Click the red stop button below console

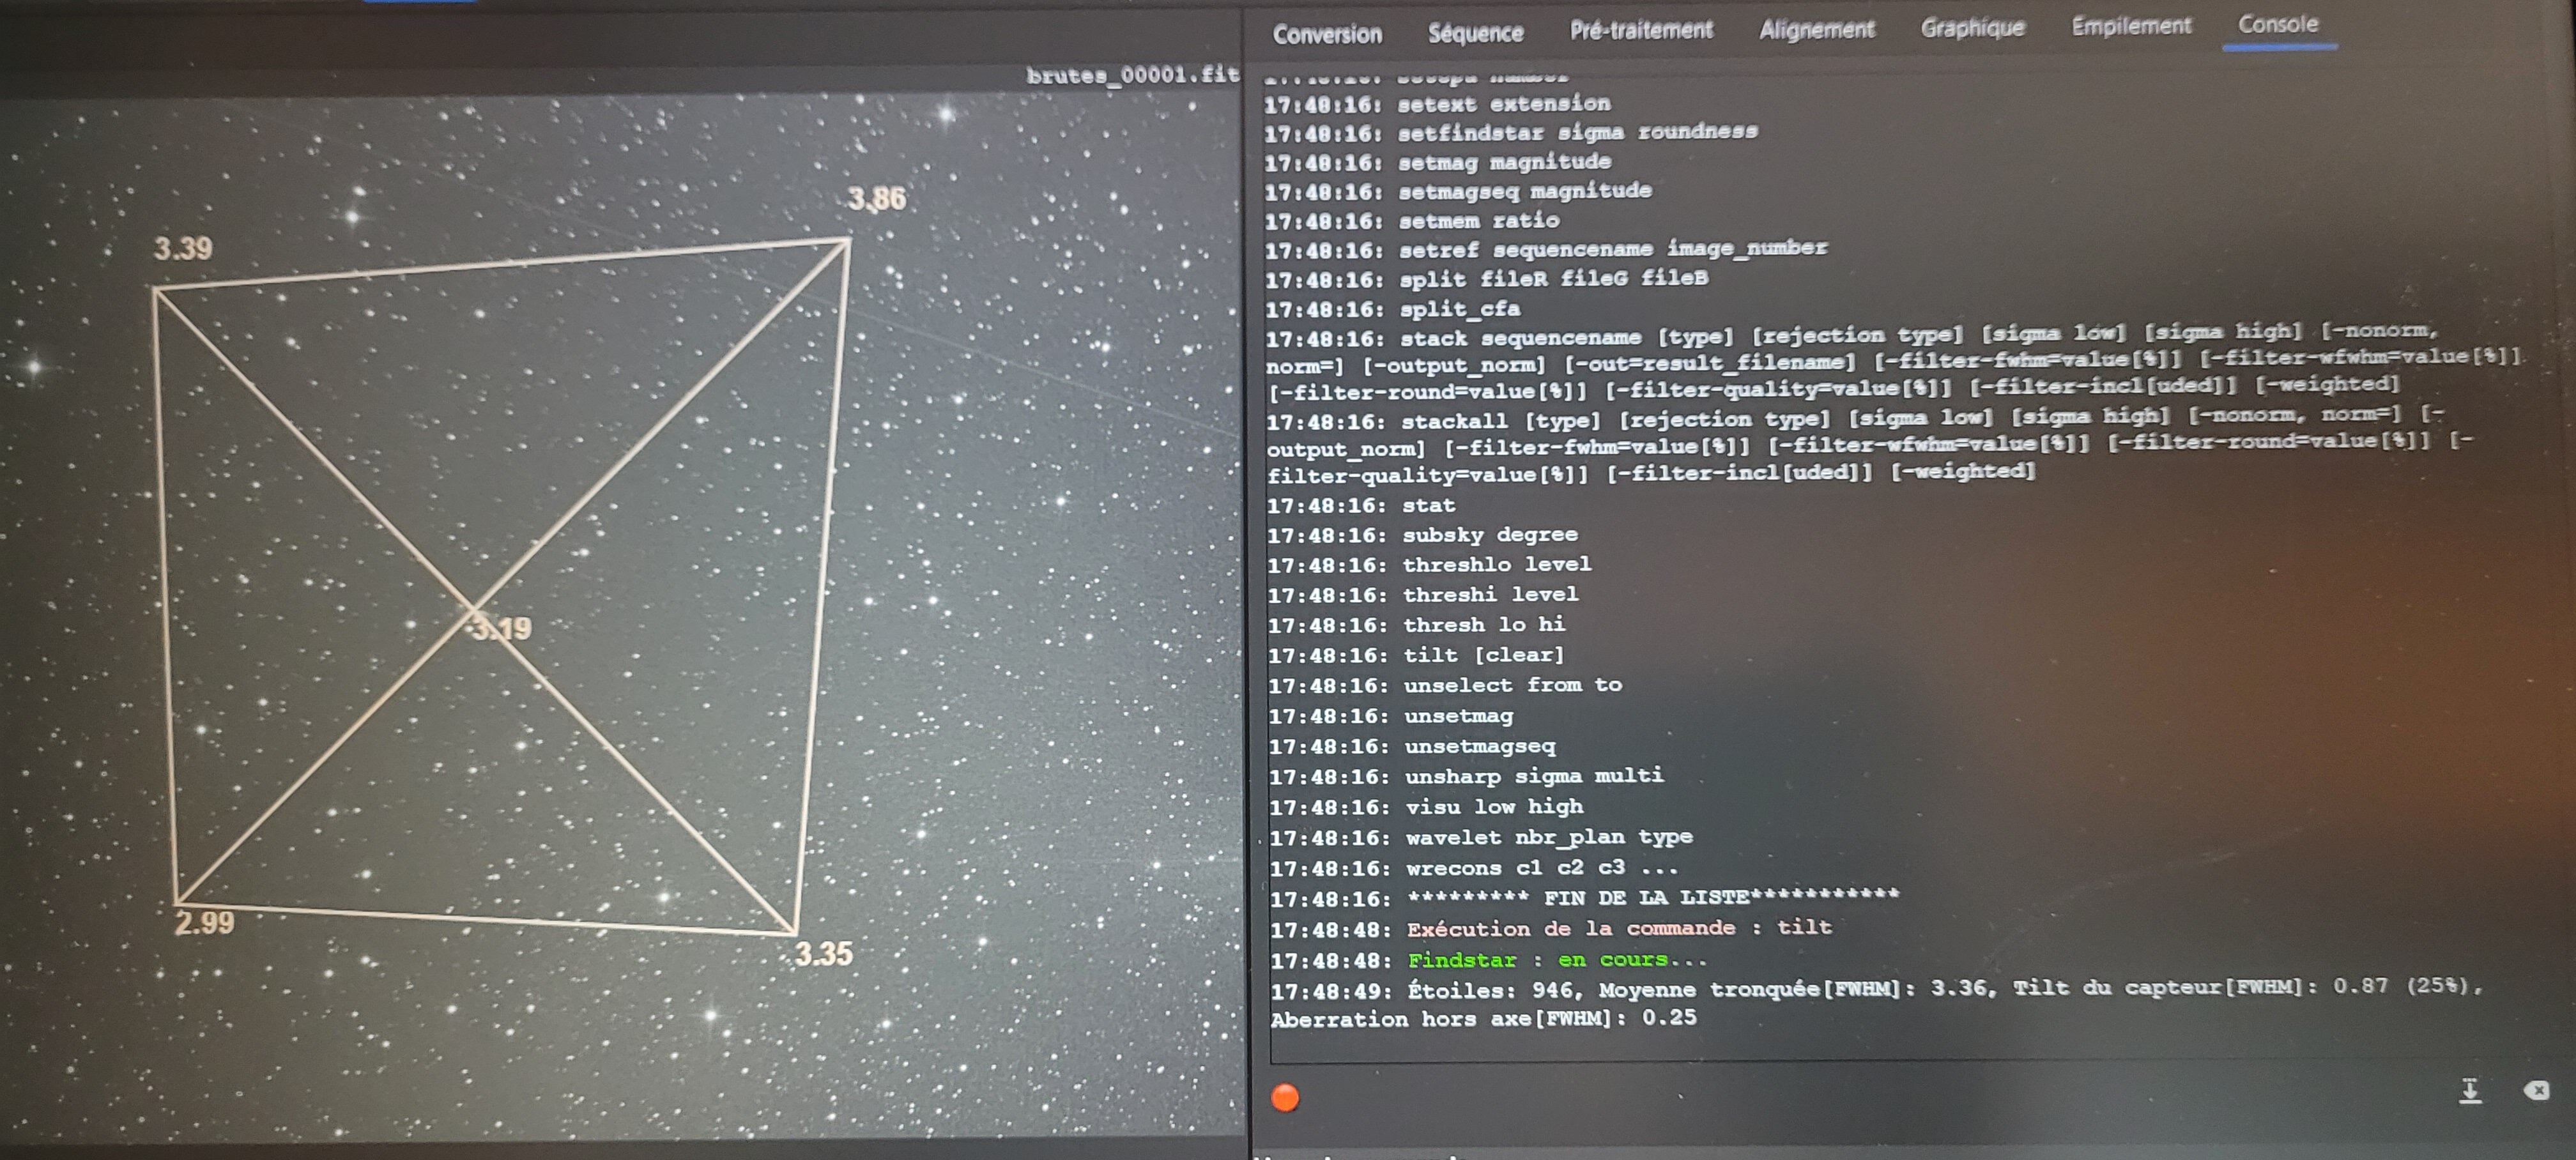(x=1285, y=1098)
